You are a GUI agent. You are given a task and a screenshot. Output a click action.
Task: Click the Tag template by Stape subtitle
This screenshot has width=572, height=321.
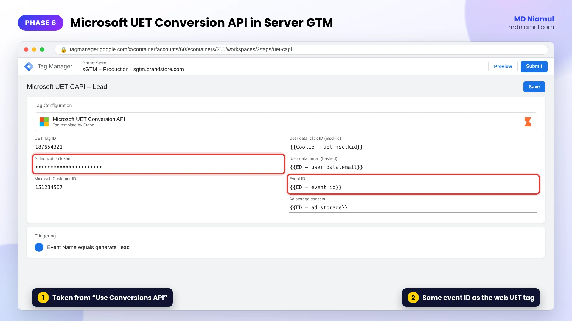(x=73, y=125)
